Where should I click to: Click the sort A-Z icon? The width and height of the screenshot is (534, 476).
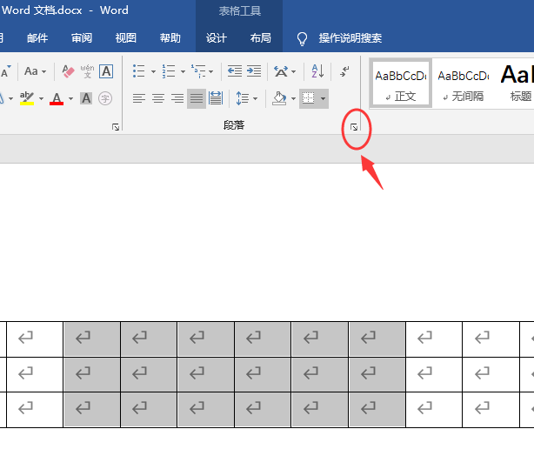(317, 71)
